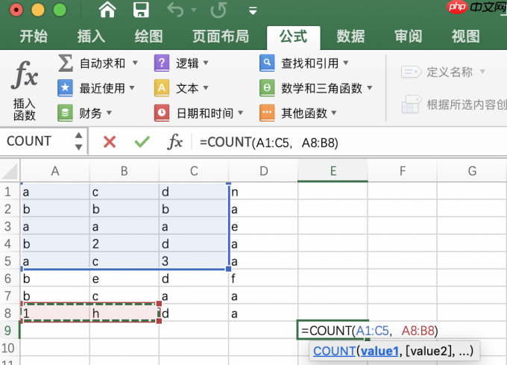Expand the 数学和三角函数 dropdown arrow
The height and width of the screenshot is (365, 507).
[370, 87]
